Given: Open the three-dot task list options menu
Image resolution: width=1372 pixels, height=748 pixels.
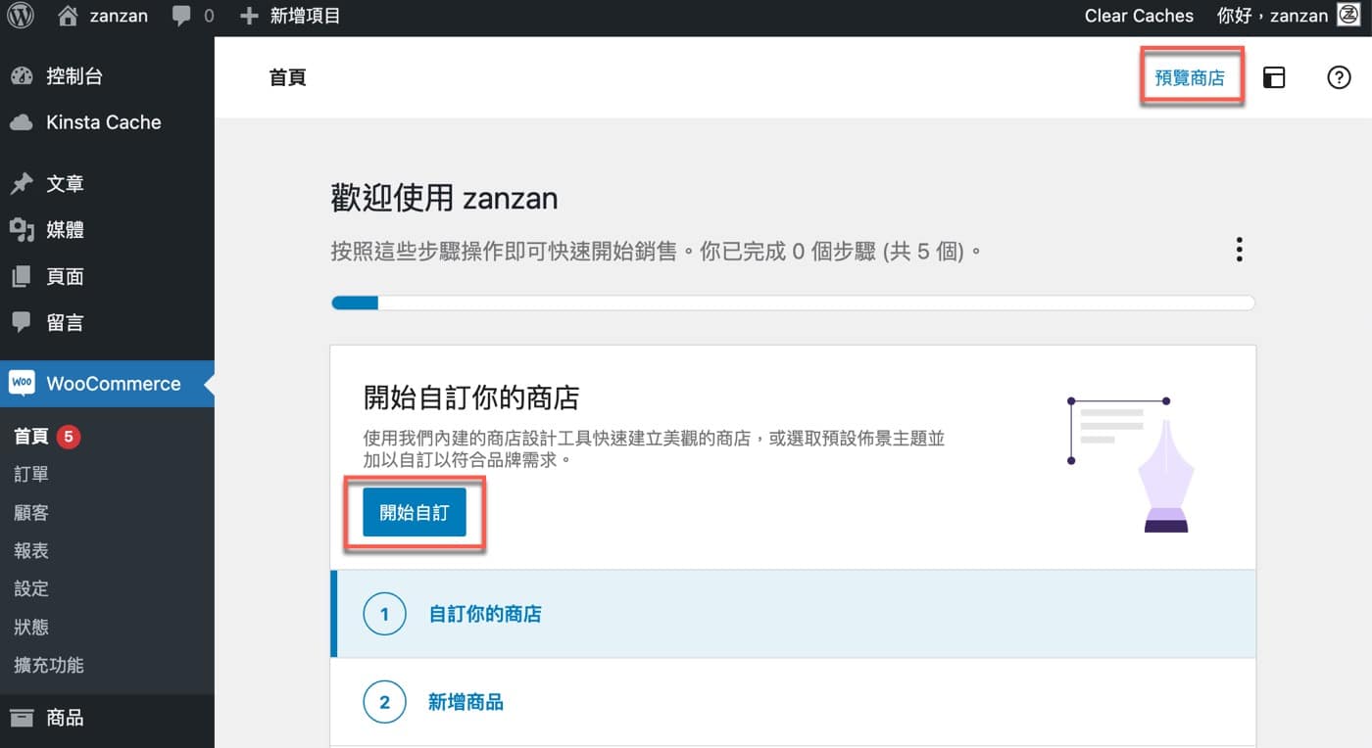Looking at the screenshot, I should tap(1240, 250).
